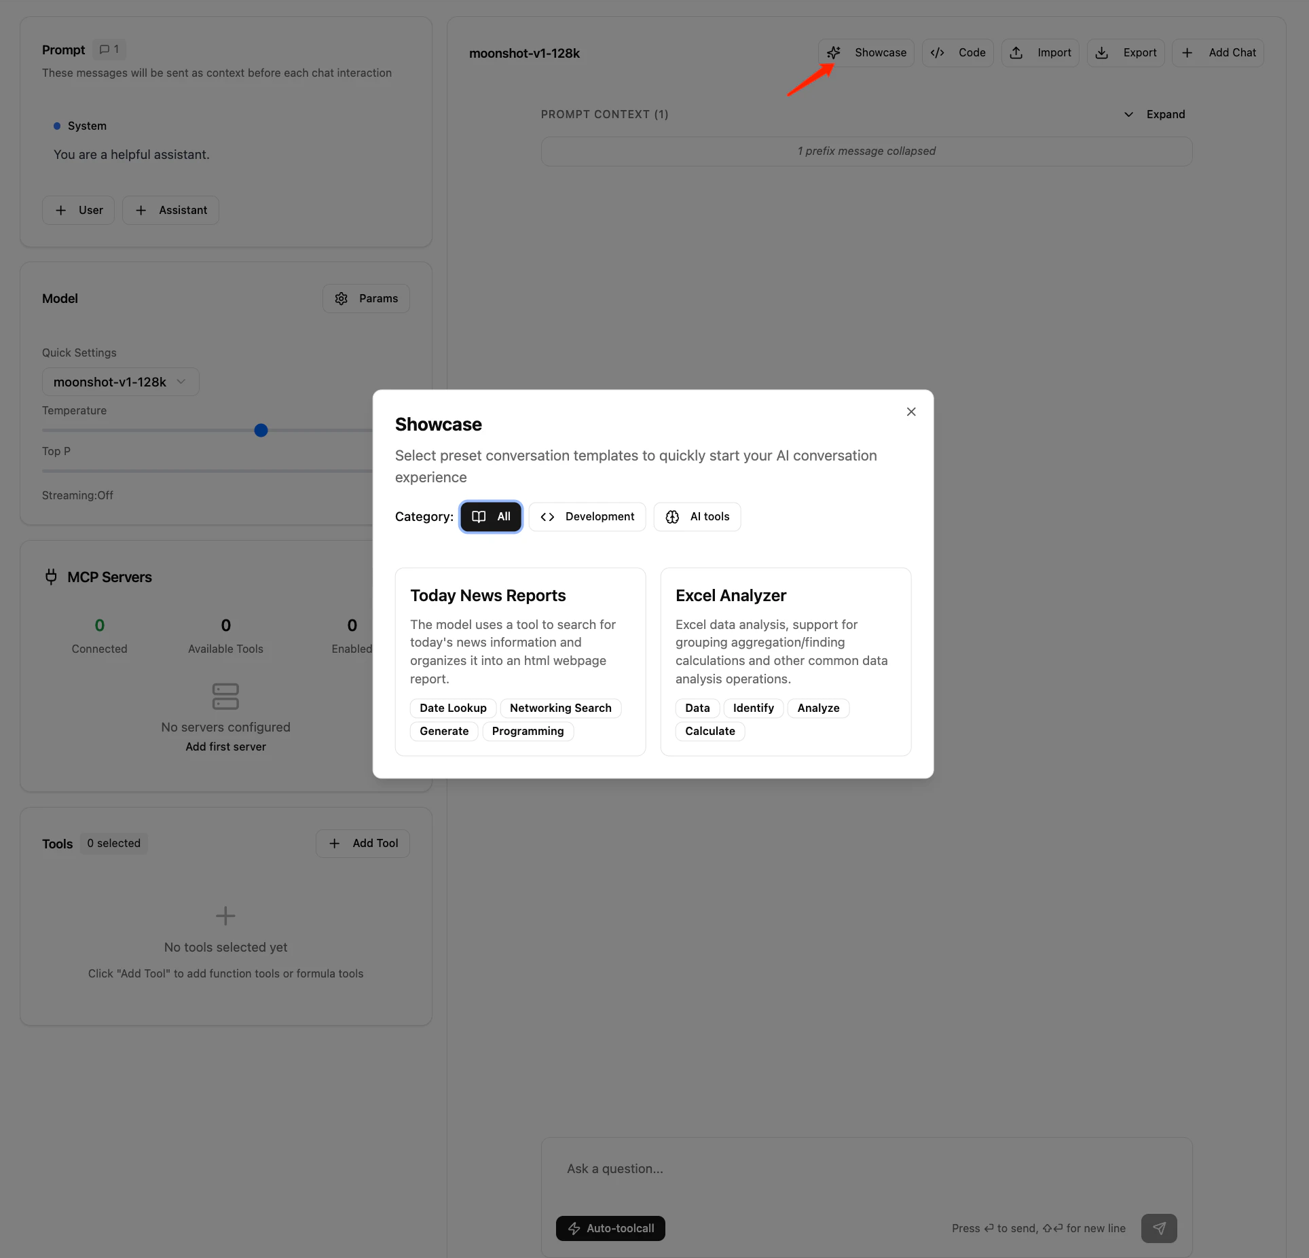Click the Export download icon

(x=1102, y=53)
